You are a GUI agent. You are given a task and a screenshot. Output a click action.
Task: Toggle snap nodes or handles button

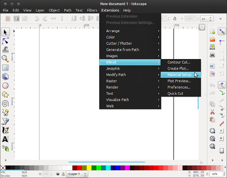click(222, 85)
